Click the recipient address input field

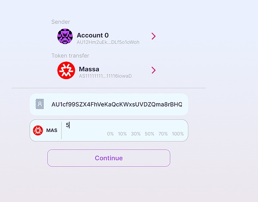click(x=117, y=104)
